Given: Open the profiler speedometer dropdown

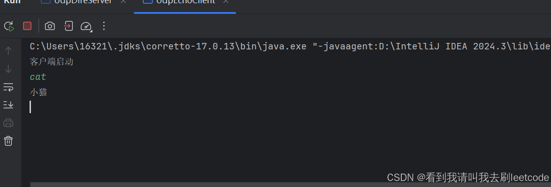Looking at the screenshot, I should (86, 26).
